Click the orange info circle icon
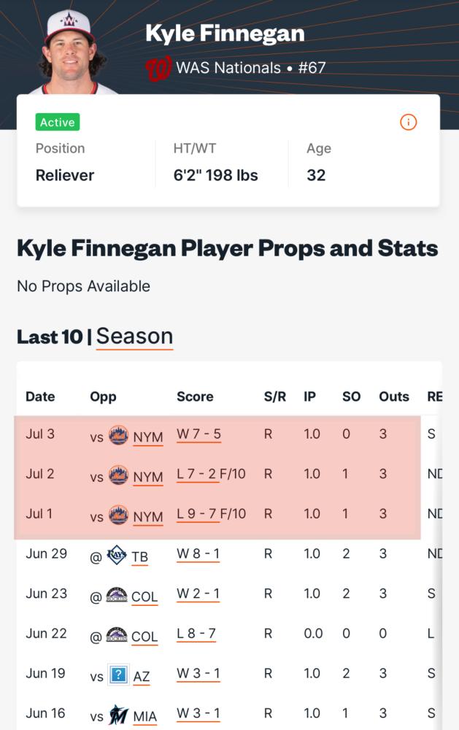 408,123
